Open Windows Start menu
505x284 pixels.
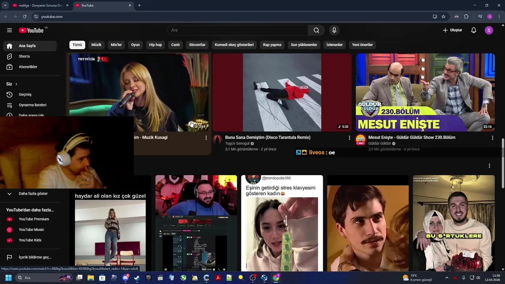tap(8, 278)
